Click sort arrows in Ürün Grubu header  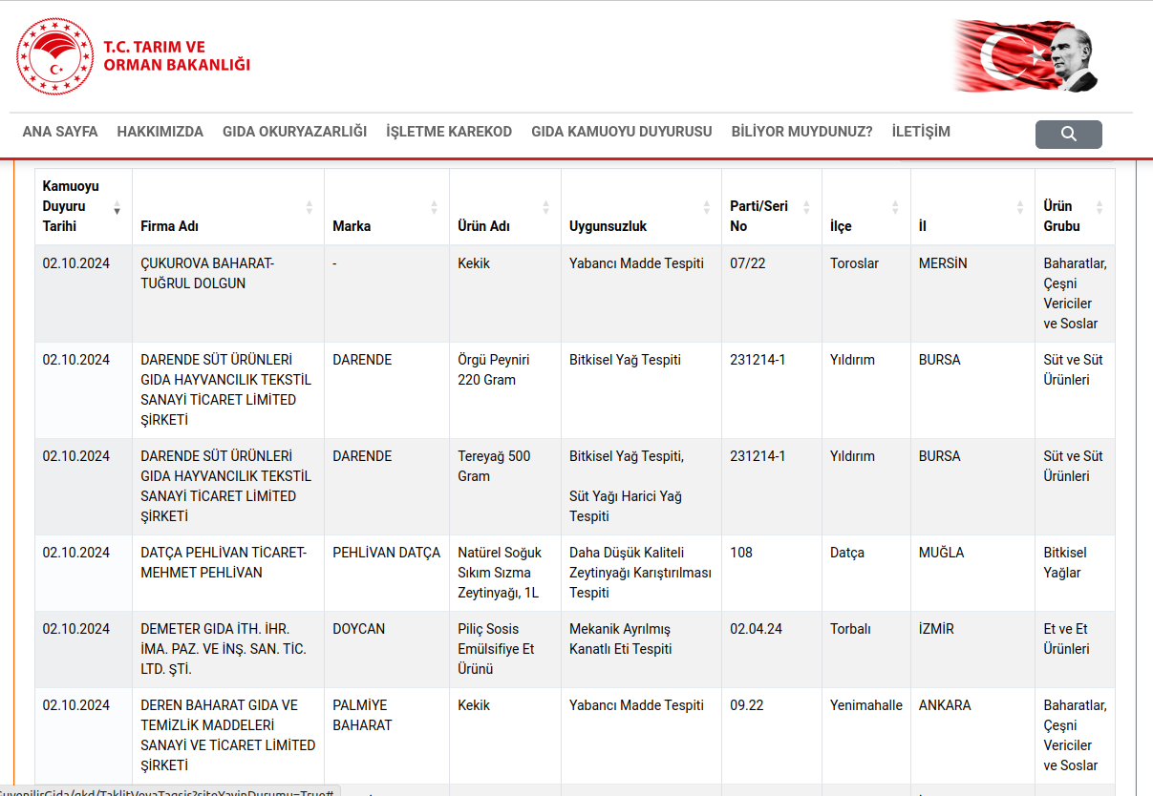1100,207
